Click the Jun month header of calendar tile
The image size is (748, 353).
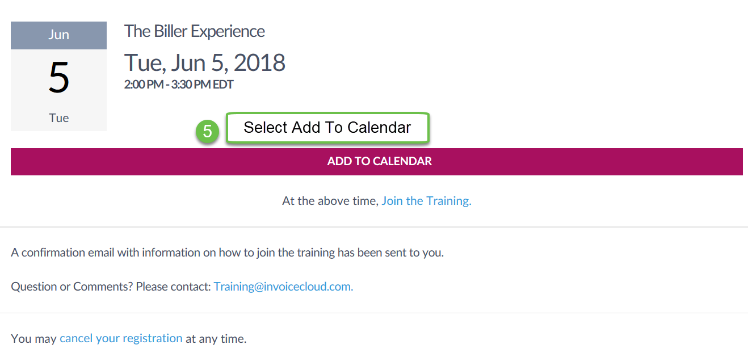click(x=58, y=35)
